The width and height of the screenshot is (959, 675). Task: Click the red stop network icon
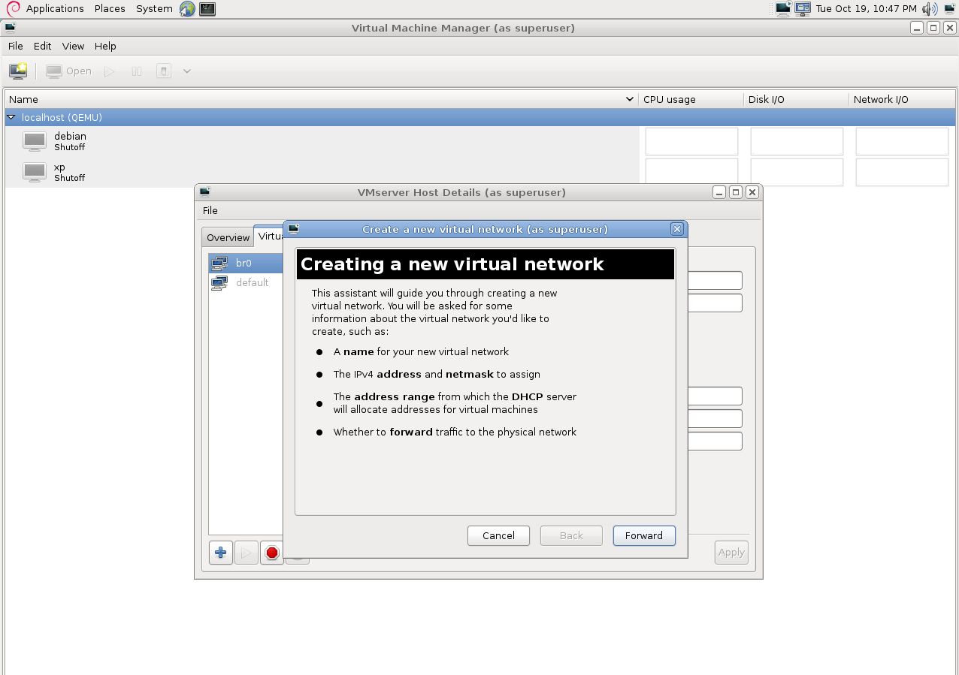coord(272,553)
